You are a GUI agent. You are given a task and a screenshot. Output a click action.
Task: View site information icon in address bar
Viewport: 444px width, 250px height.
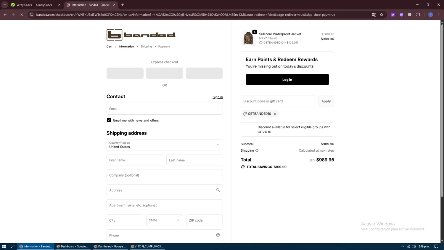(32, 15)
